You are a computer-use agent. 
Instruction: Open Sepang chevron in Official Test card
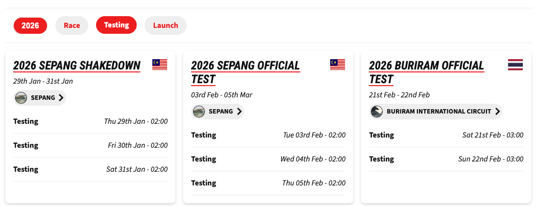pyautogui.click(x=239, y=112)
